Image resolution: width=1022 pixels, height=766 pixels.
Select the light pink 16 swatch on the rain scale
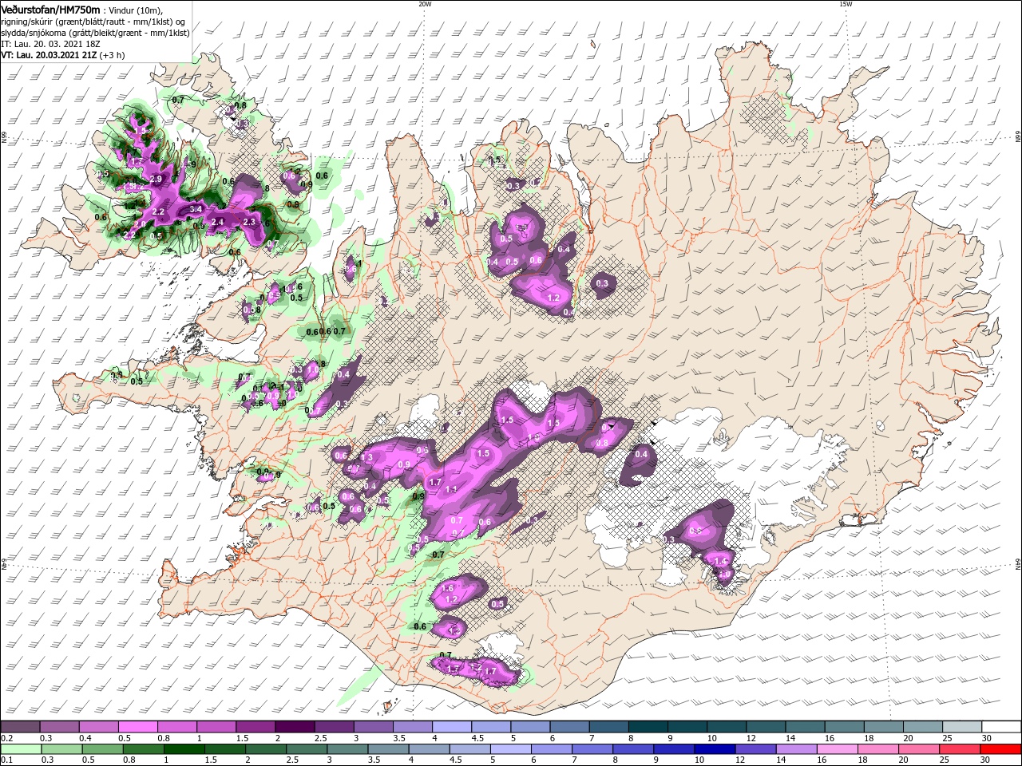(836, 748)
